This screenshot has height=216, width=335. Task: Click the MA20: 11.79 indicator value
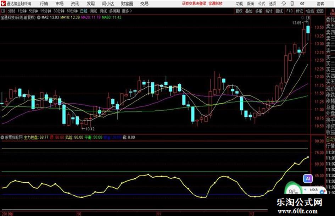pos(91,17)
